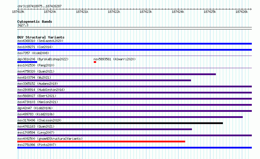Image resolution: width=260 pixels, height=159 pixels.
Task: Select the blue bar of nsv6368310
Action: coord(134,44)
